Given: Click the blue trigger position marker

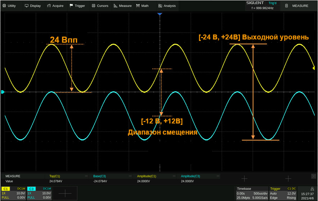Looking at the screenshot, I should 160,14.
